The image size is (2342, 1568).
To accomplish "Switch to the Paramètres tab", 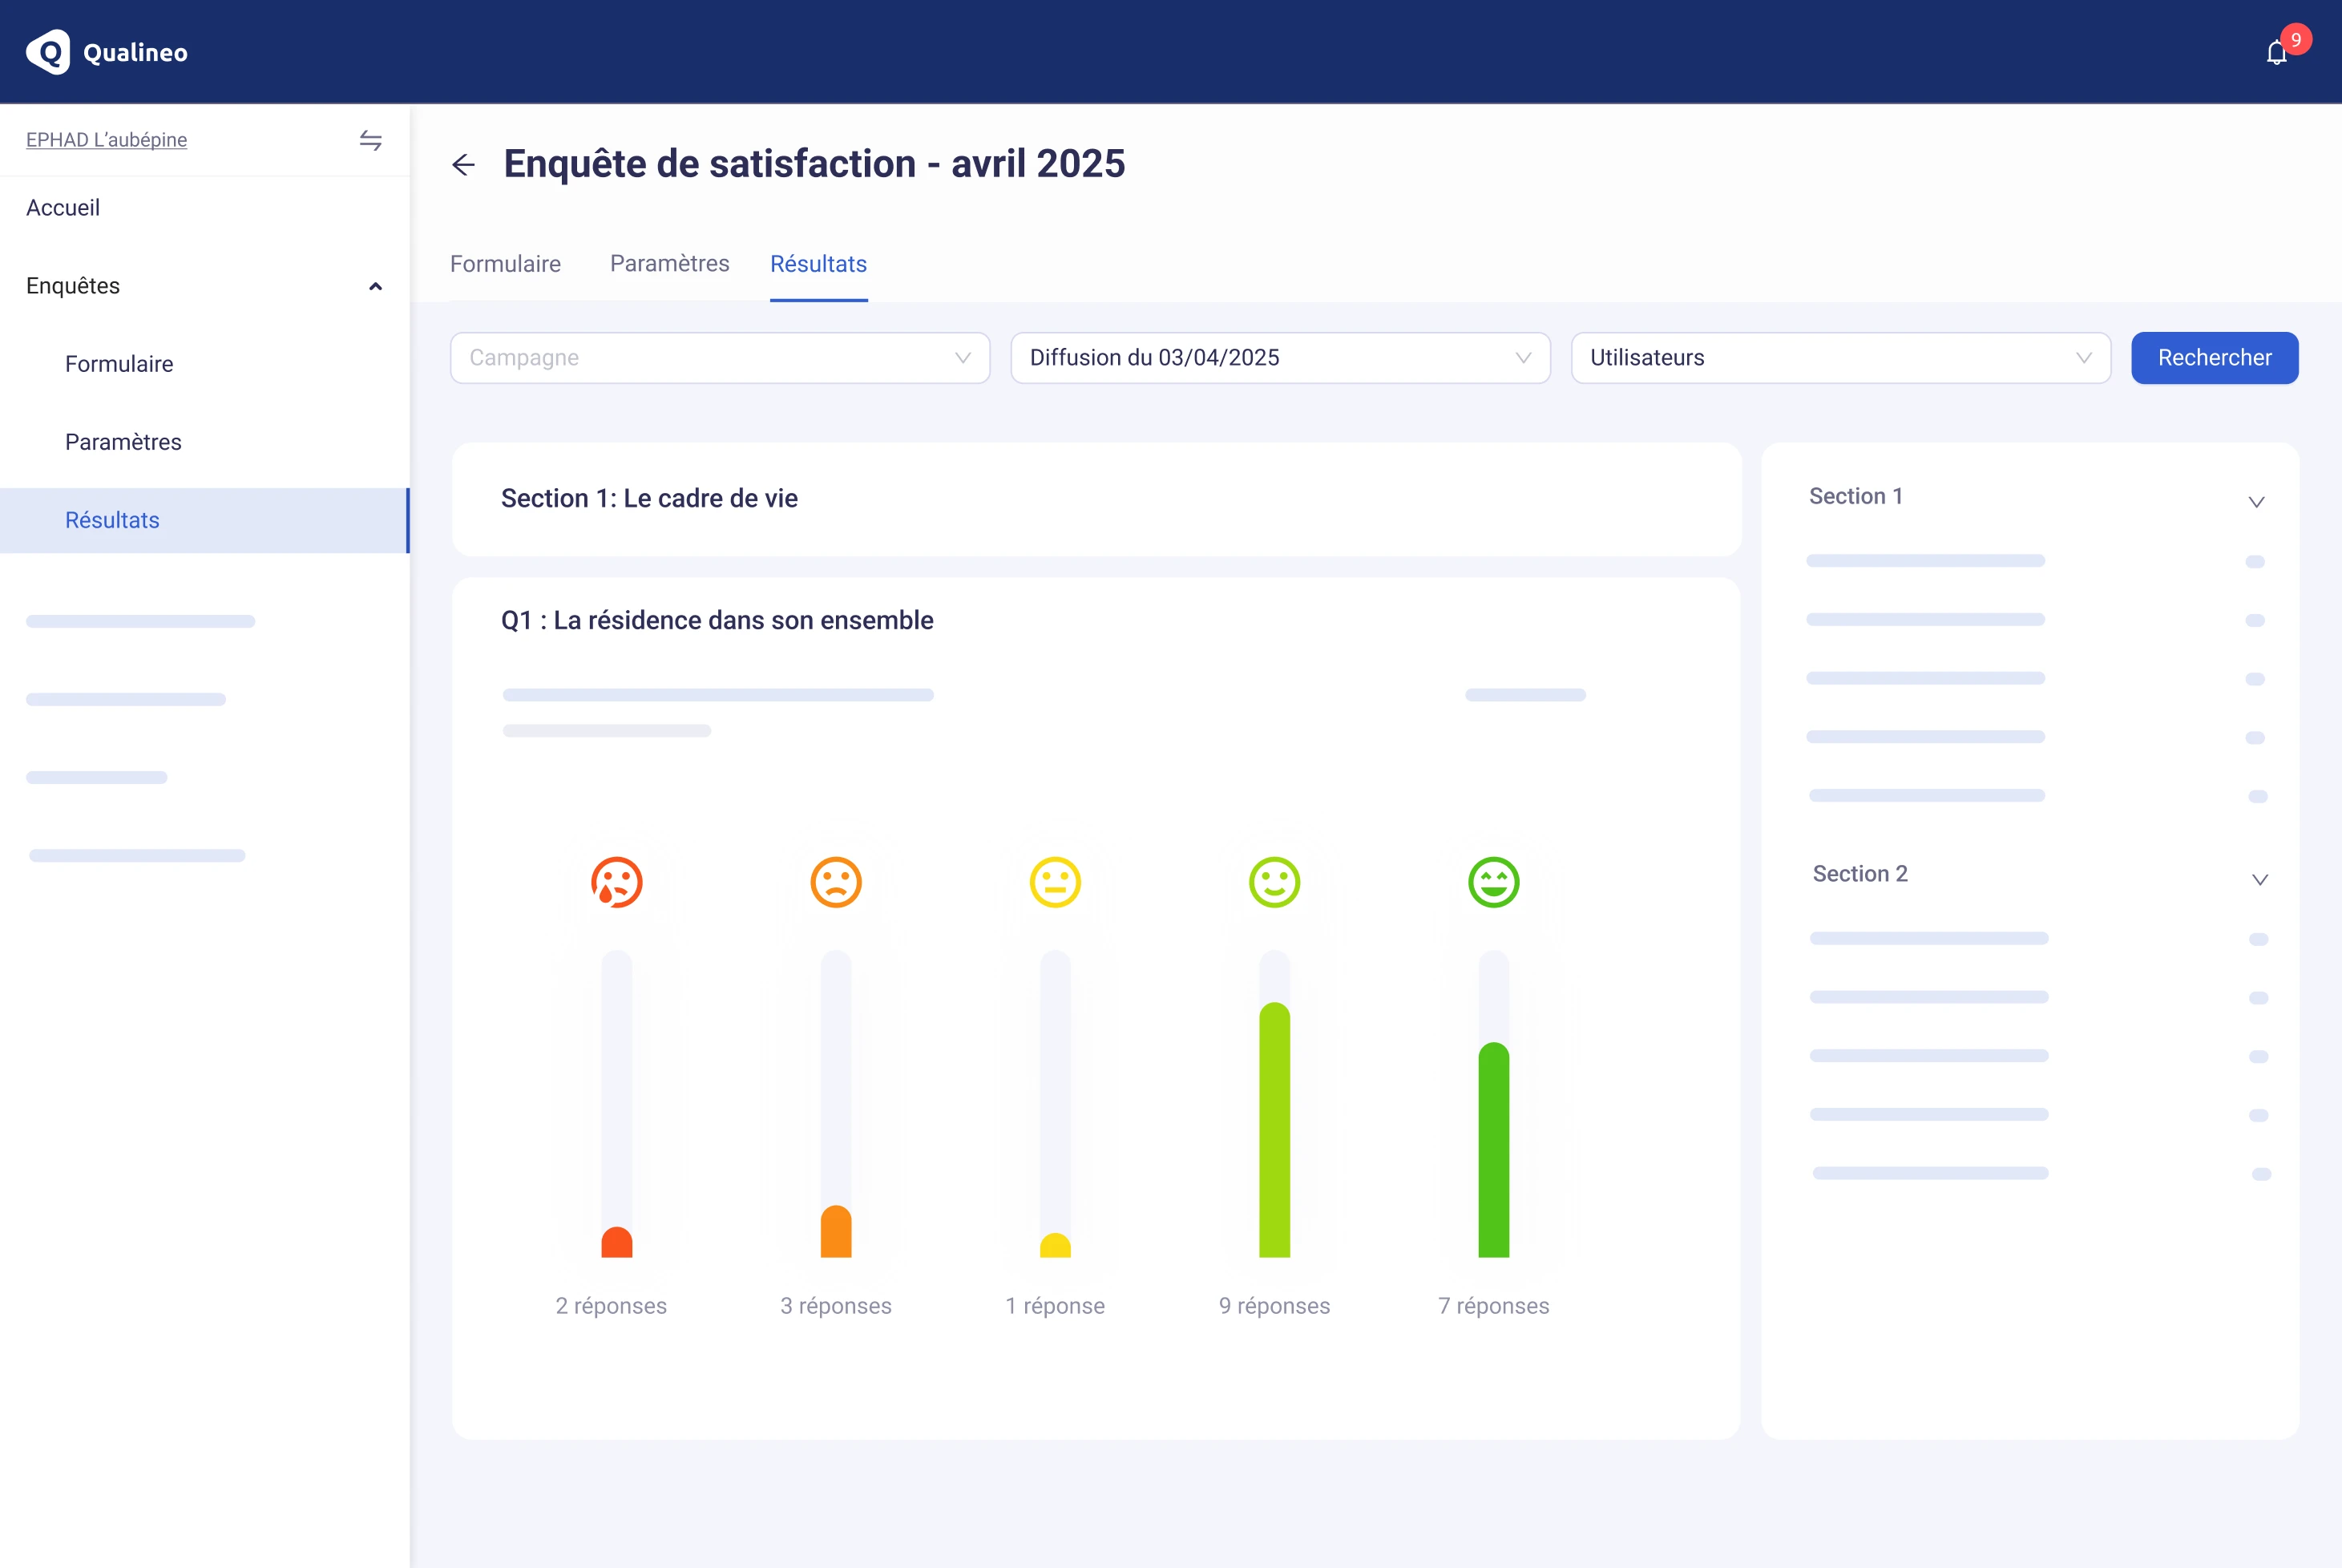I will (x=670, y=264).
